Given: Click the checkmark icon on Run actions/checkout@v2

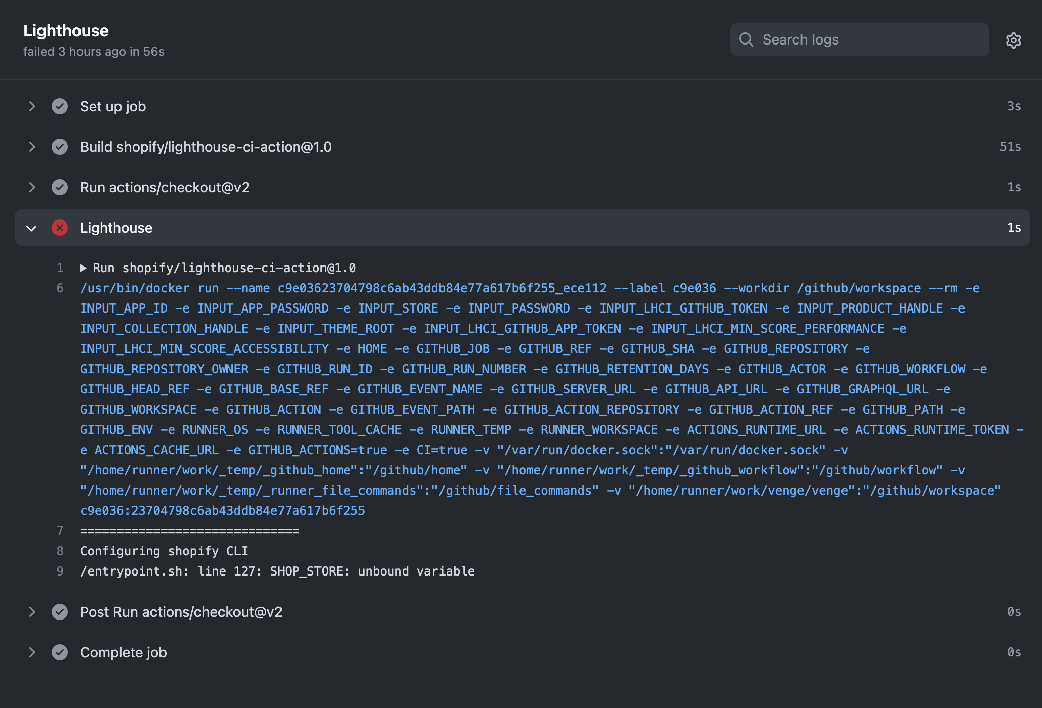Looking at the screenshot, I should click(x=60, y=187).
